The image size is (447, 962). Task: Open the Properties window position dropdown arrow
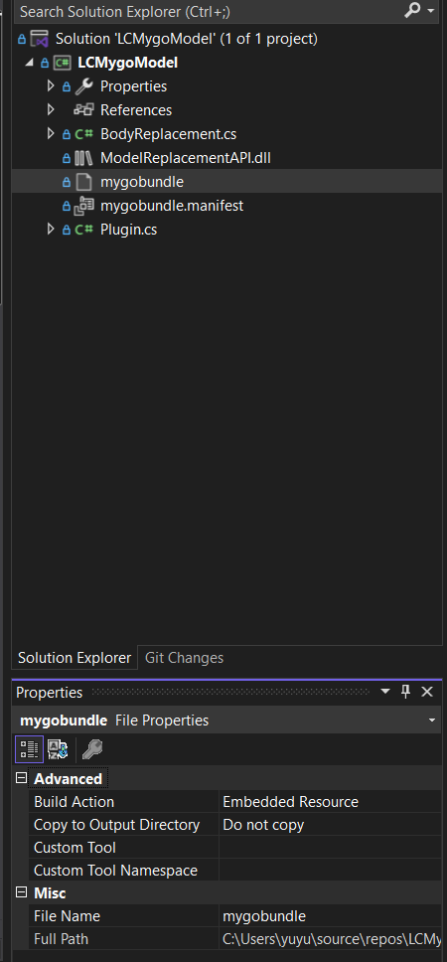click(x=385, y=692)
